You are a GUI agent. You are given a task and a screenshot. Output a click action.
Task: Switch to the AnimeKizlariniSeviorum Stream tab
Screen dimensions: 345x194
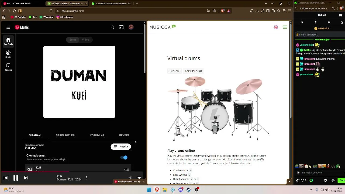(x=111, y=4)
